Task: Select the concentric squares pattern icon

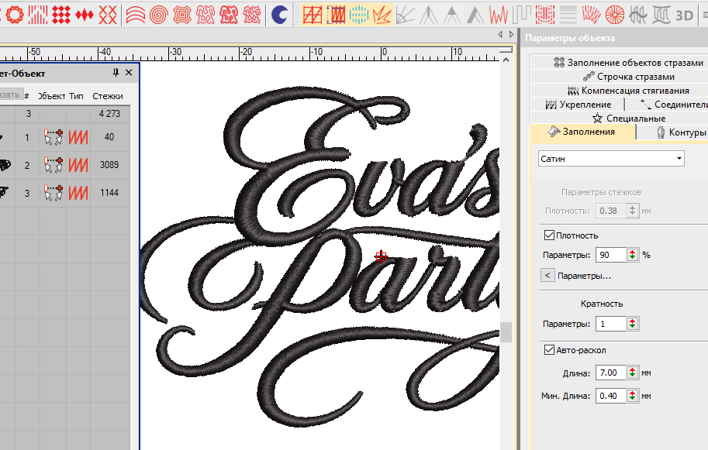Action: pyautogui.click(x=182, y=14)
